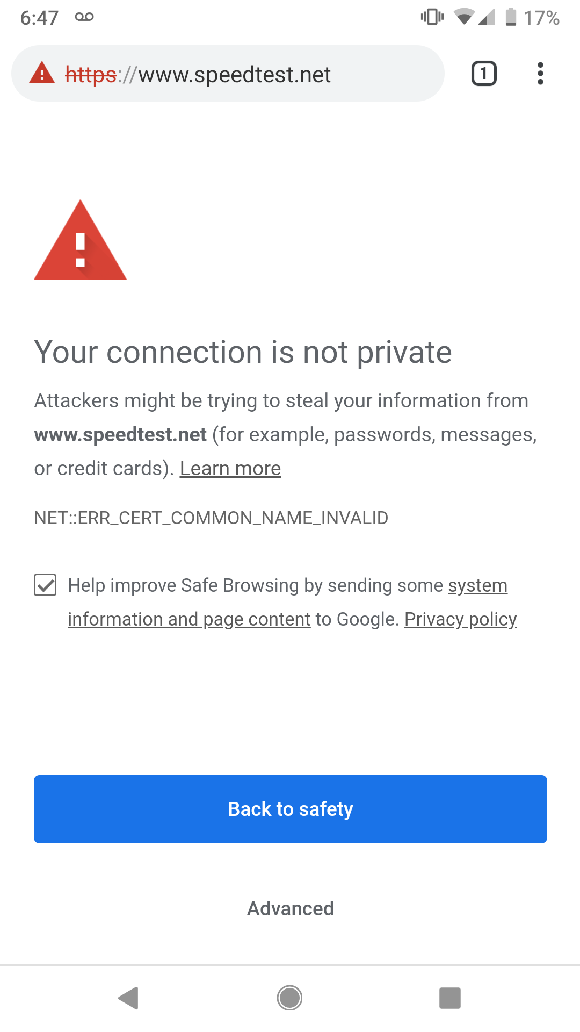Screen dimensions: 580x1032
Task: Open the Privacy policy link
Action: pos(460,619)
